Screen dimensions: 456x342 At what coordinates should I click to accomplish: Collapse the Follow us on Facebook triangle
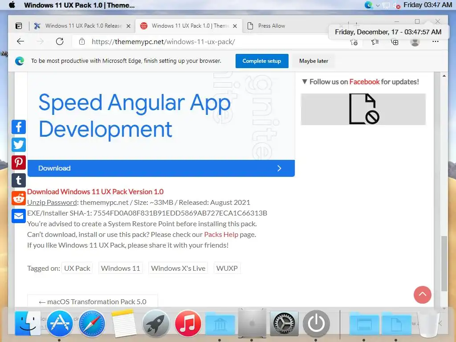pos(305,82)
